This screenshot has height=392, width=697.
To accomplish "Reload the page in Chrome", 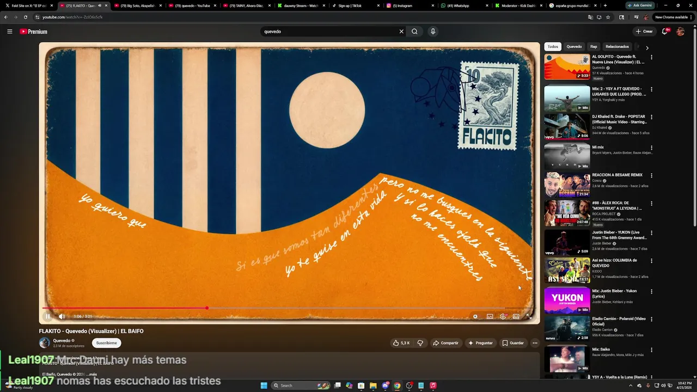I will [x=25, y=17].
